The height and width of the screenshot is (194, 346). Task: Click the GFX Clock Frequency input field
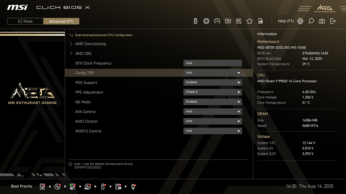pyautogui.click(x=213, y=63)
